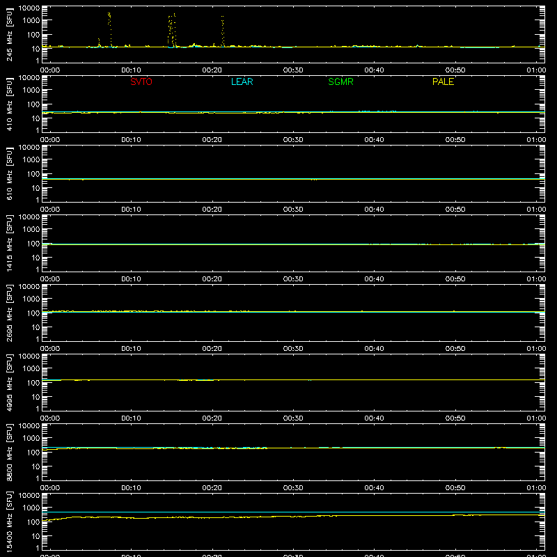Click the 100 tick label on 610 MHz axis
557x557 pixels.
[33, 174]
